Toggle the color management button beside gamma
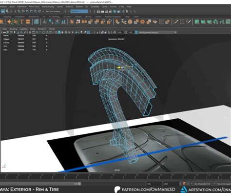This screenshot has width=231, height=193. [x=136, y=32]
